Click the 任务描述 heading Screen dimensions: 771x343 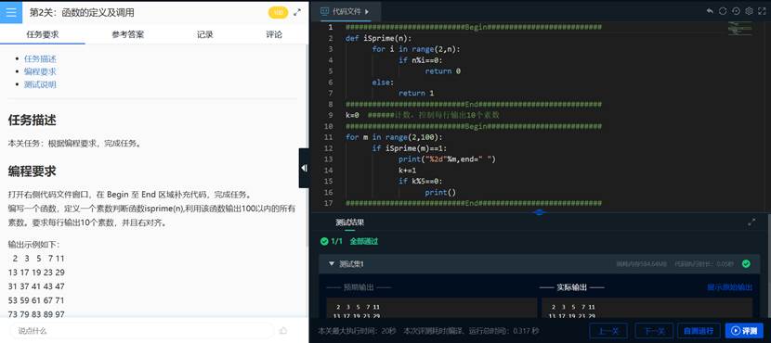[32, 120]
